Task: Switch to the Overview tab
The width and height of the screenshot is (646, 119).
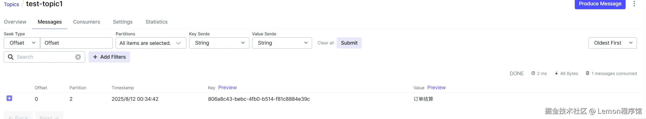Action: [15, 22]
